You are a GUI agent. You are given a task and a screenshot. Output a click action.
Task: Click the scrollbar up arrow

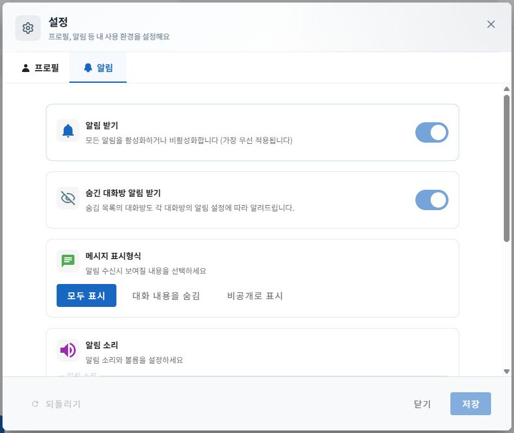506,89
